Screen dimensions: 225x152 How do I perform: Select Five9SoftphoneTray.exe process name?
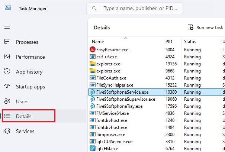click(x=119, y=106)
